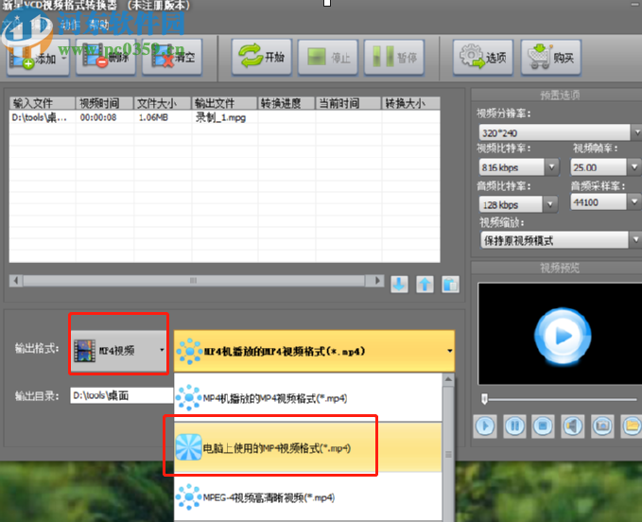
Task: Click the 转换大小 column header
Action: point(410,103)
